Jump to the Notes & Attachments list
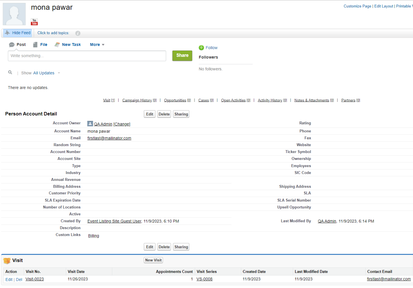This screenshot has height=288, width=413. click(312, 100)
